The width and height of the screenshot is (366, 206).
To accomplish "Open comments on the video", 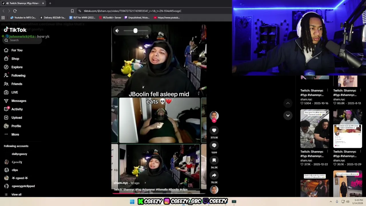I will pyautogui.click(x=214, y=145).
